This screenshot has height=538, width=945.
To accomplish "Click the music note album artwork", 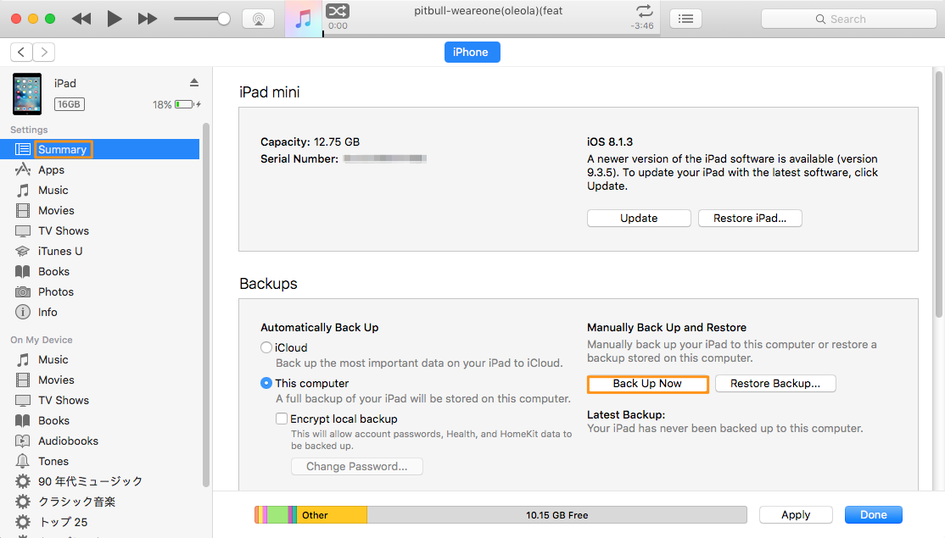I will [x=303, y=19].
